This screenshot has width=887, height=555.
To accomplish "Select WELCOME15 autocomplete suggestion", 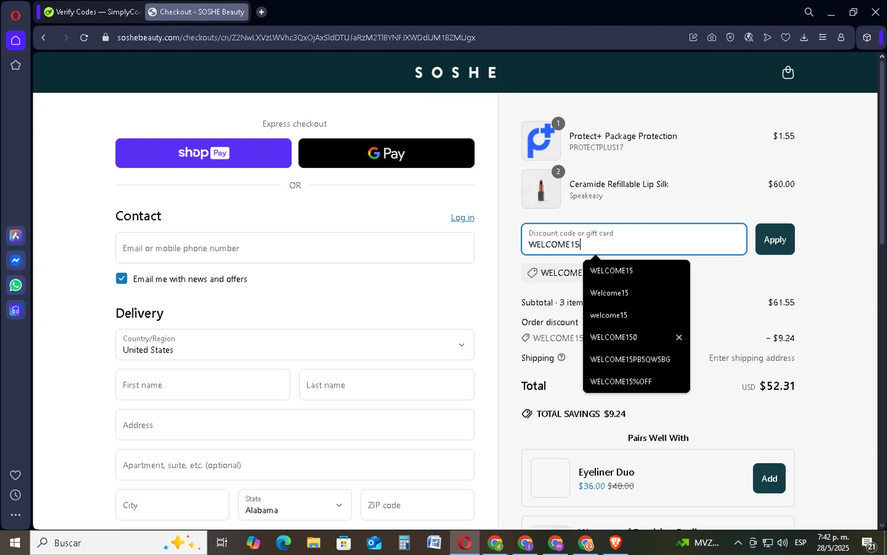I will pos(636,271).
